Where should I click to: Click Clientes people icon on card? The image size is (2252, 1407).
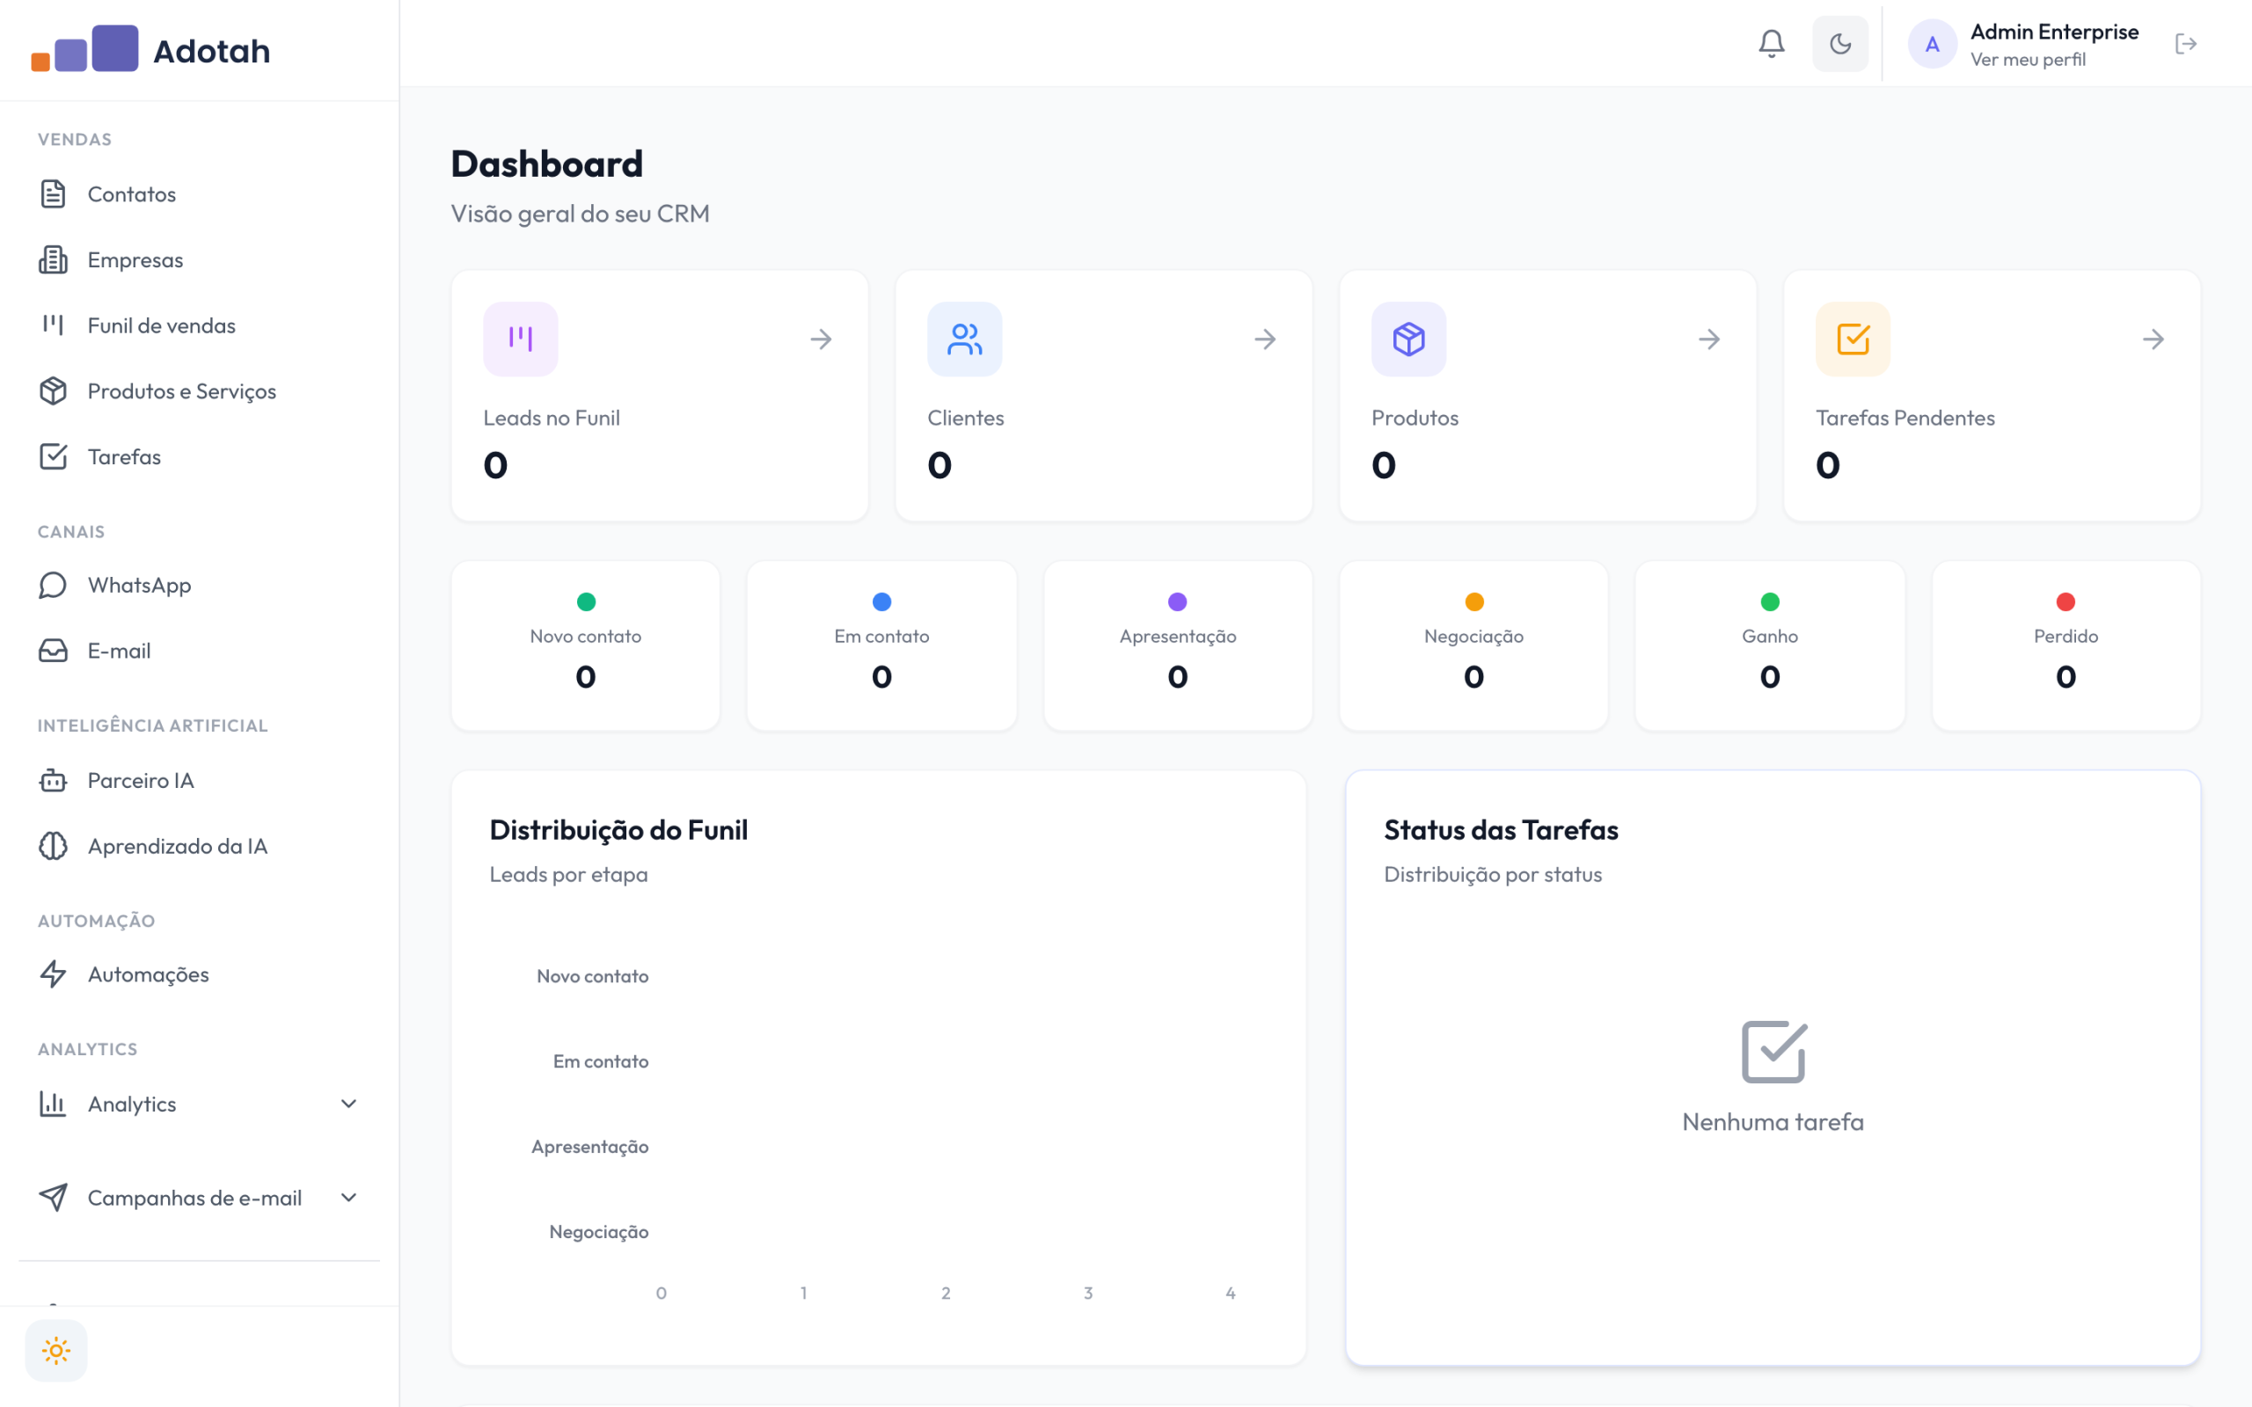tap(964, 339)
